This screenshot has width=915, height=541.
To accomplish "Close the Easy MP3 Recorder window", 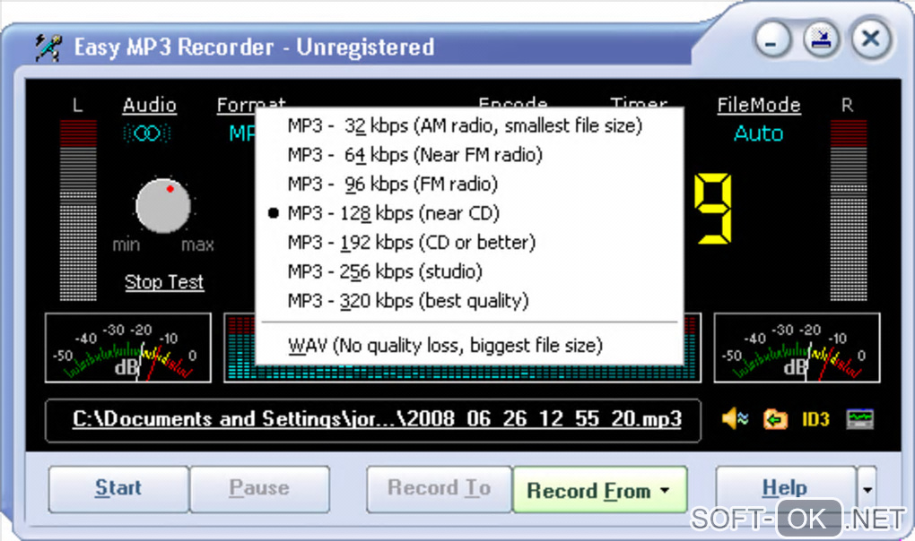I will (x=871, y=39).
